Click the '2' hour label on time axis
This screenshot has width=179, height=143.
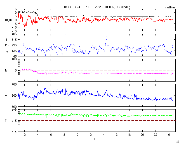(25, 135)
